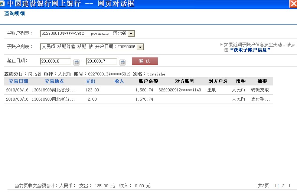Screen dimensions: 297x192
Task: Select the 2.00 fee transaction row
Action: pyautogui.click(x=137, y=99)
